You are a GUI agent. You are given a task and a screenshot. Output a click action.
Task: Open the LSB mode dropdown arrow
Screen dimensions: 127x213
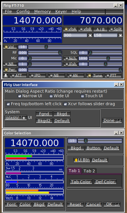tap(120, 35)
